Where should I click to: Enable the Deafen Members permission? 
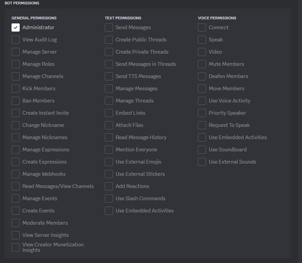point(202,76)
